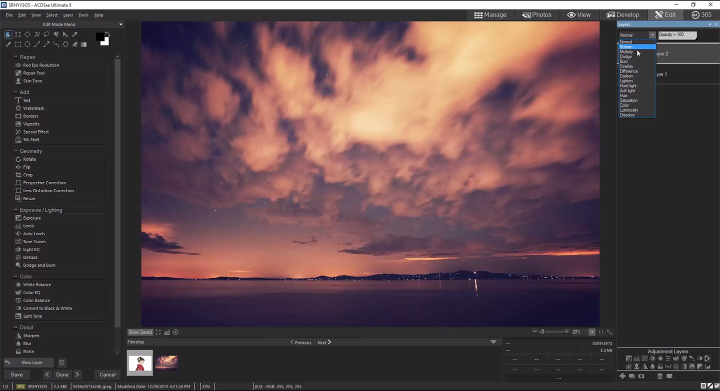Select the Rectangle shape tool
The image size is (720, 391).
point(18,44)
